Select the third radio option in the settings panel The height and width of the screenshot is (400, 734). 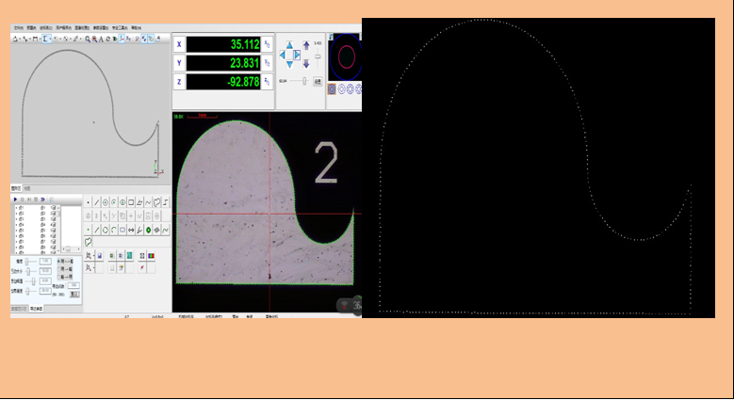click(x=60, y=276)
